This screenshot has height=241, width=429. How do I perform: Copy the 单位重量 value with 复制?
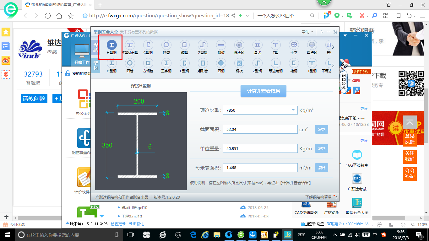click(322, 148)
